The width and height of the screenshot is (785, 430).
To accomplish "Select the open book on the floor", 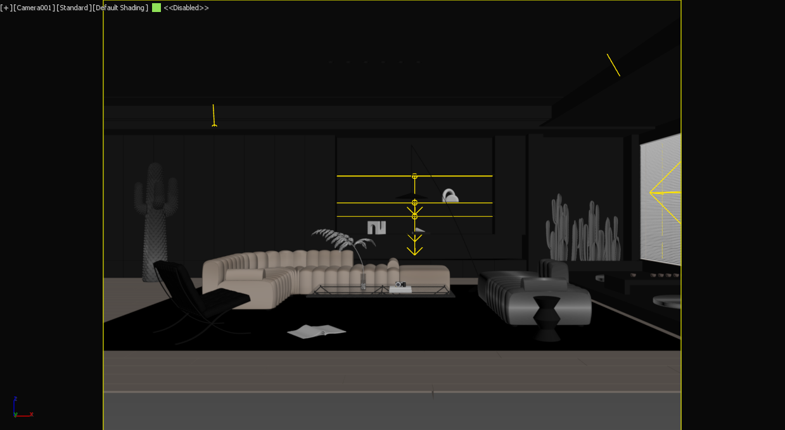I will pos(317,331).
